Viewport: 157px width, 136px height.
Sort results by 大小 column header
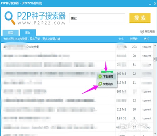point(121,39)
